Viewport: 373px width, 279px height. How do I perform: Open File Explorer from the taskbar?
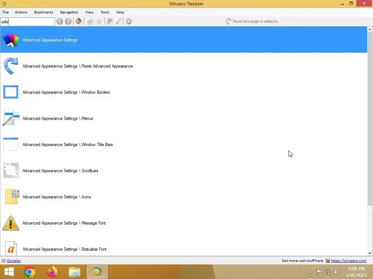coord(75,272)
